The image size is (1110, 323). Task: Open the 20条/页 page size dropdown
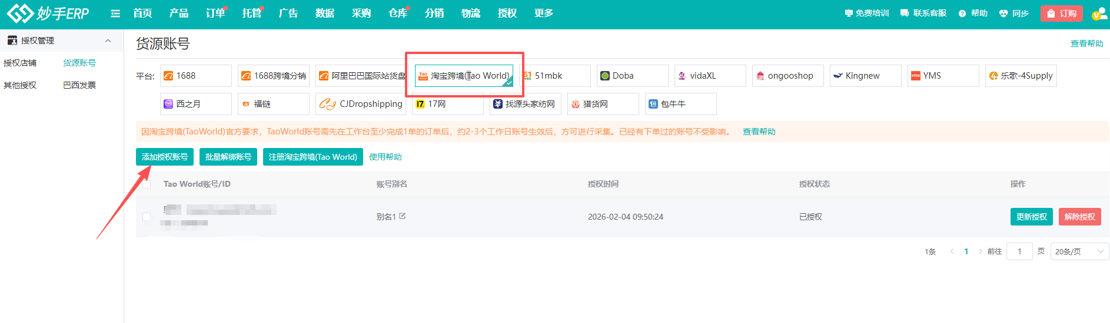(x=1079, y=251)
